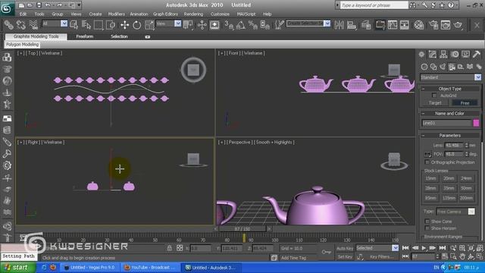This screenshot has height=273, width=485.
Task: Select the Cameras category icon
Action: 452,67
